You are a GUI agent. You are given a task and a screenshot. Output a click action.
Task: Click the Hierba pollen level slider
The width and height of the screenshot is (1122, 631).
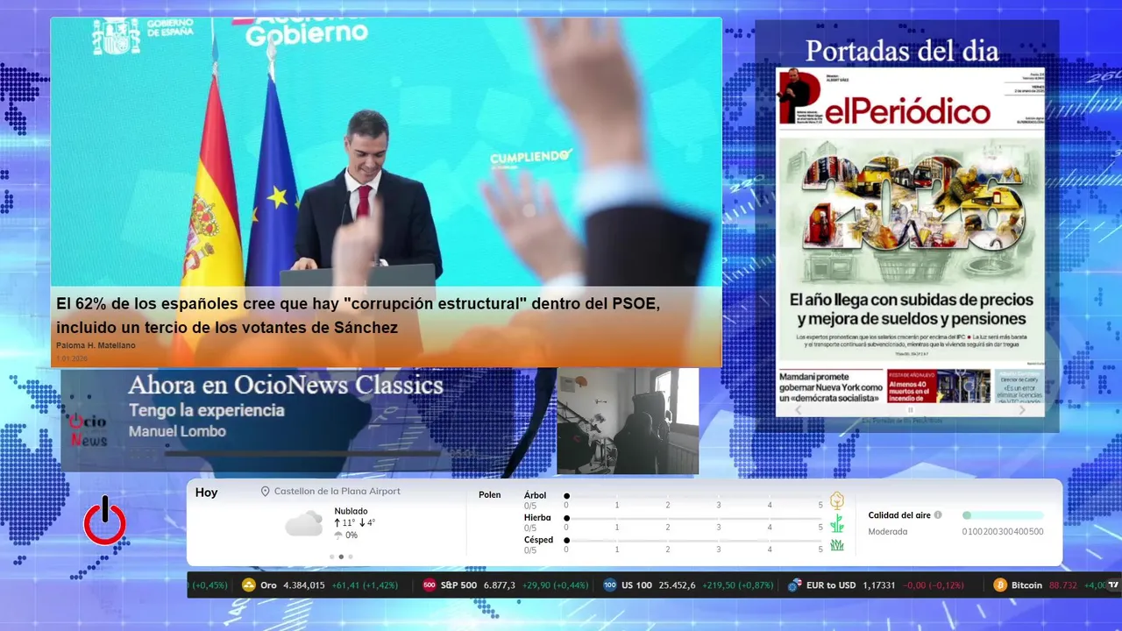(x=693, y=518)
